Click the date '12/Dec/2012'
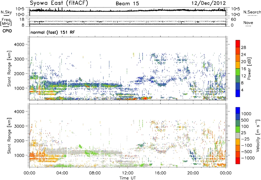Image resolution: width=261 pixels, height=180 pixels. [208, 3]
